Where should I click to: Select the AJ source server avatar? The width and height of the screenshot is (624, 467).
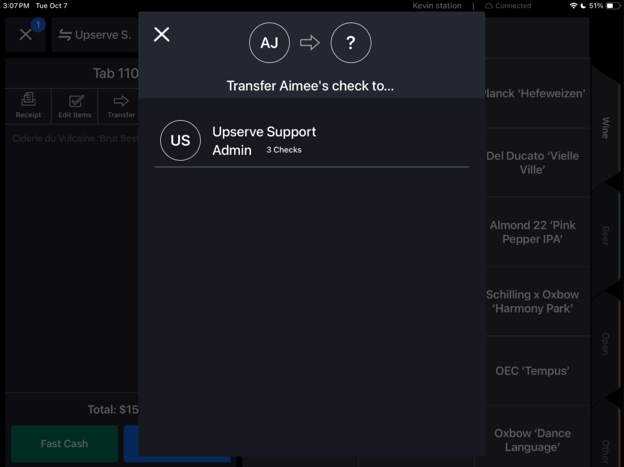(x=269, y=42)
